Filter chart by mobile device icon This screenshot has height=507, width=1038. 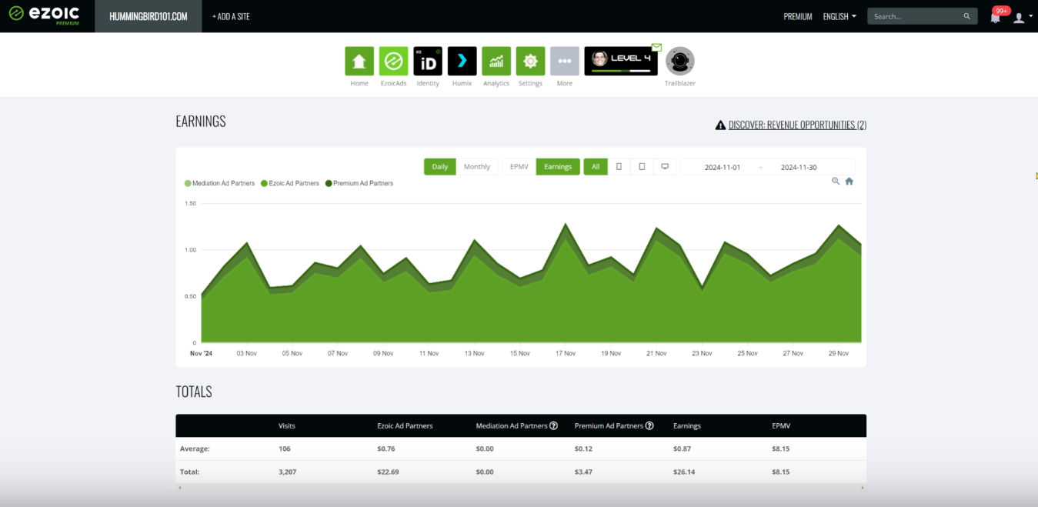(x=619, y=166)
